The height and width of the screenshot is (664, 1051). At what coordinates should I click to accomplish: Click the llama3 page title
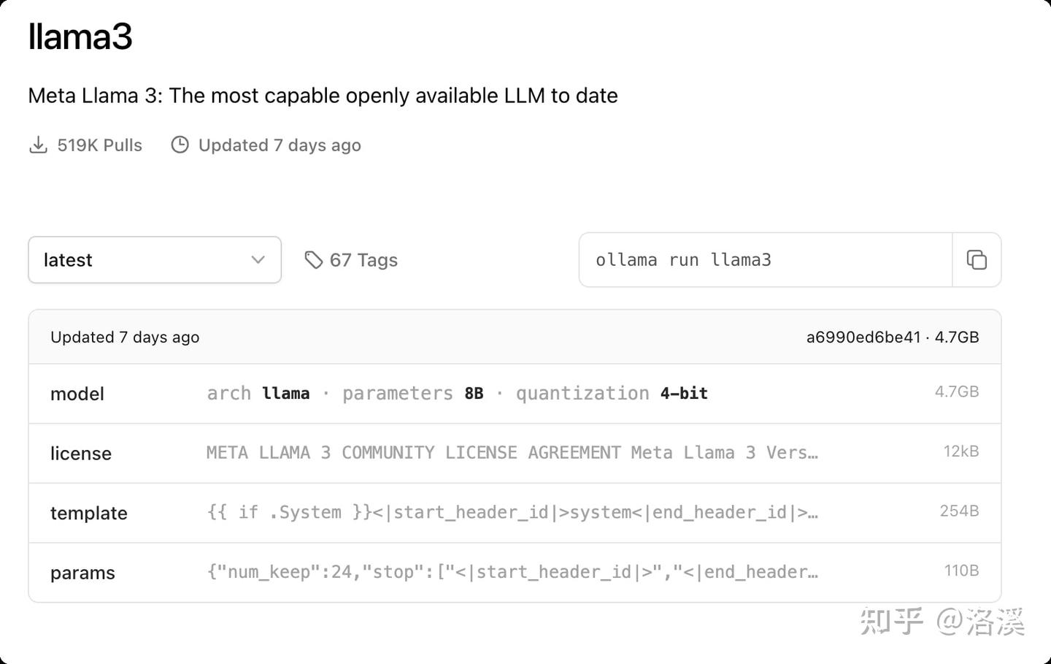(x=80, y=37)
